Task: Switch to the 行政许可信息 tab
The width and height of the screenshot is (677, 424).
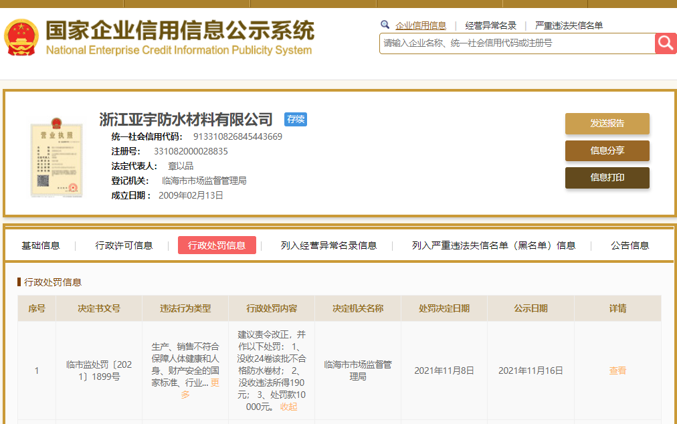Action: pos(124,245)
